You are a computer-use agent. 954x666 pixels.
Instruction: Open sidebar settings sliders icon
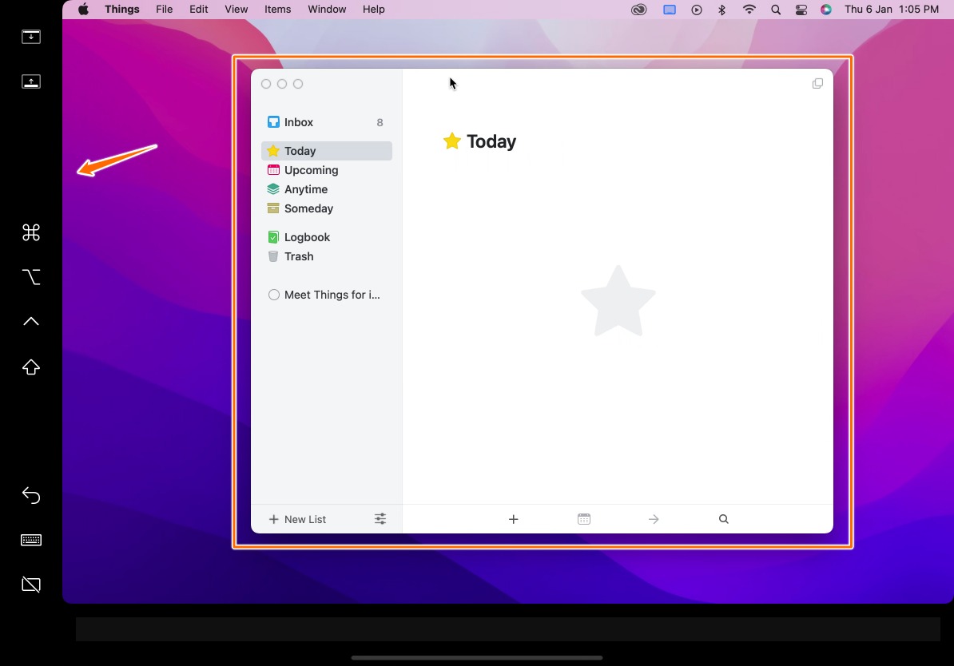pyautogui.click(x=380, y=519)
